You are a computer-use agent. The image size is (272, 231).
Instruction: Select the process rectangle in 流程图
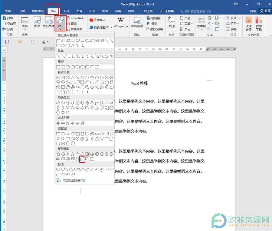tap(58, 134)
